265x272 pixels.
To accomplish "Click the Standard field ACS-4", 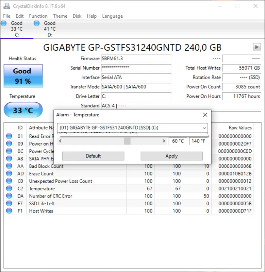I will click(181, 106).
